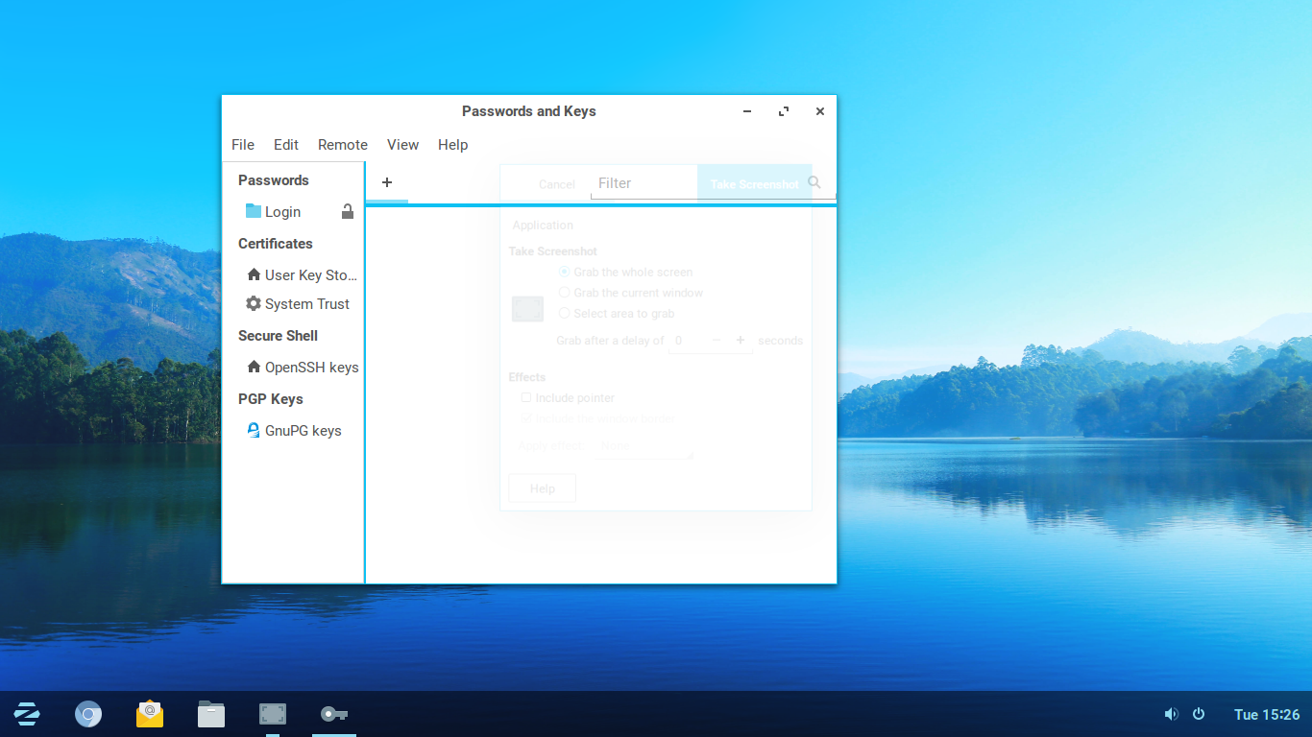
Task: Open the View menu
Action: click(x=402, y=145)
